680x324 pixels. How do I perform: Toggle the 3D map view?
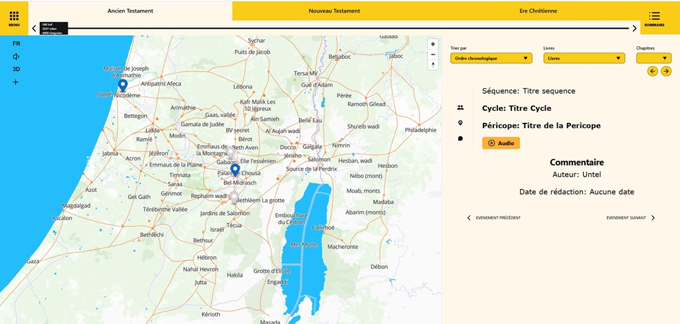pyautogui.click(x=16, y=69)
